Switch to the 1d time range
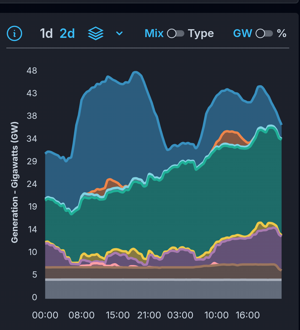The image size is (300, 330). pos(46,33)
